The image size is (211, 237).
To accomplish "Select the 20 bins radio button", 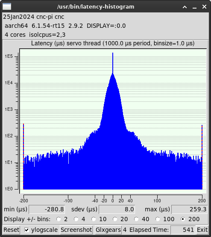I will tap(115, 219).
